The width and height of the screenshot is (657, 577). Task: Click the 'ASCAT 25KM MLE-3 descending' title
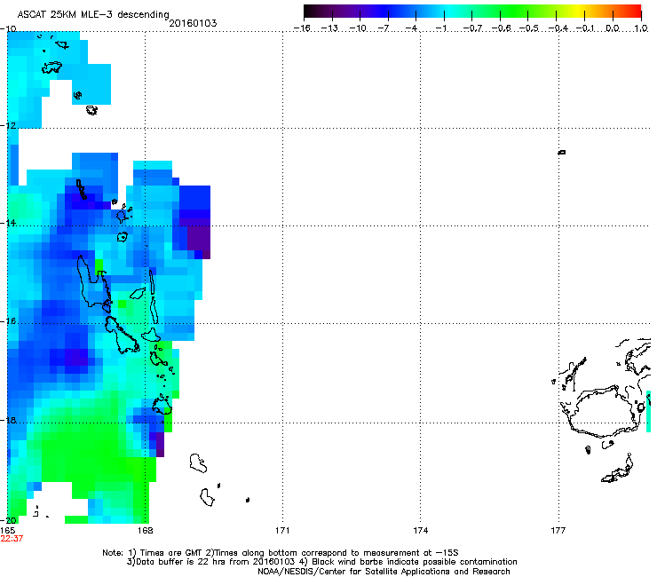tap(93, 14)
